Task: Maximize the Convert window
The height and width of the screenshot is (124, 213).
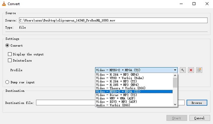Action: point(194,4)
